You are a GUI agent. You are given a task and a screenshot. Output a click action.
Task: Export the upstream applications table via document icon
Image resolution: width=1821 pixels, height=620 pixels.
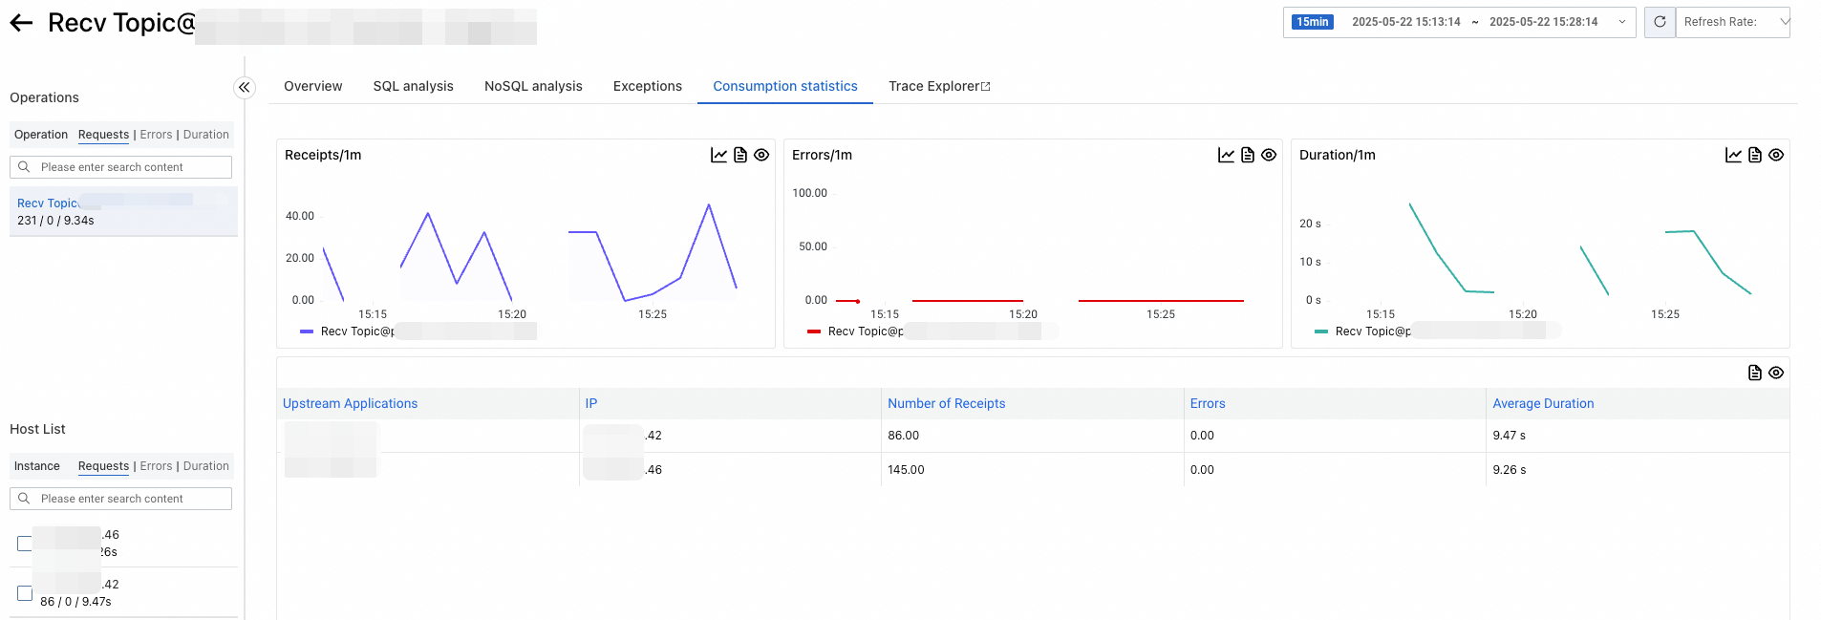(x=1755, y=373)
